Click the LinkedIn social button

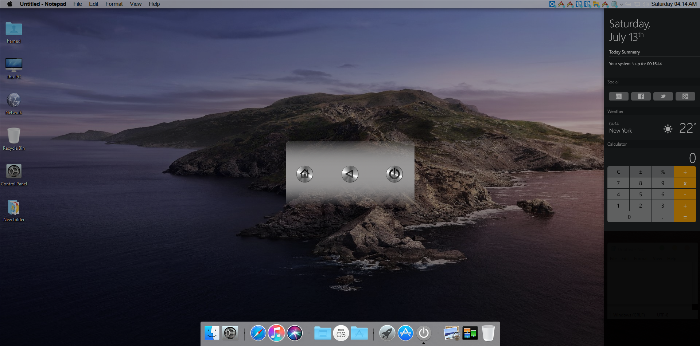coord(618,97)
